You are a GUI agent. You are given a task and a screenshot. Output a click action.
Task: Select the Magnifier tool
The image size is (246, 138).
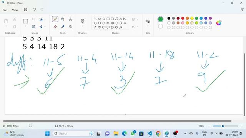click(70, 27)
